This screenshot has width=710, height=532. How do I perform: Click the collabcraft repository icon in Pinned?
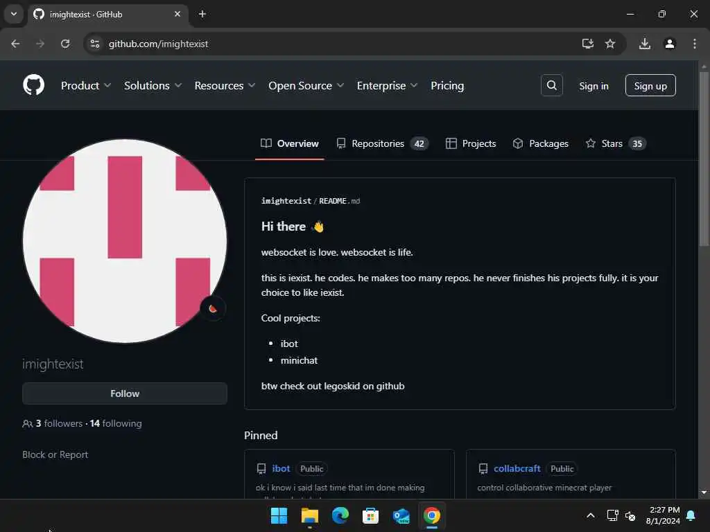tap(483, 469)
